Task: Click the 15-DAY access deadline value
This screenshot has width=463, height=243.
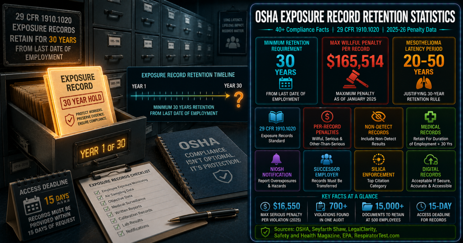Action: click(440, 206)
